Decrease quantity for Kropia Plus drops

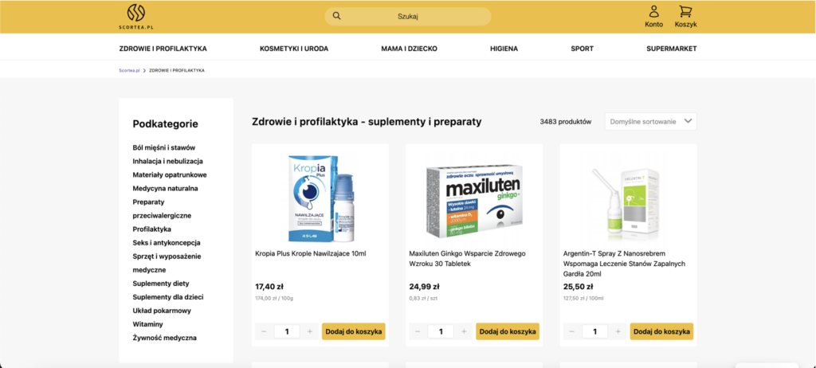(x=263, y=331)
